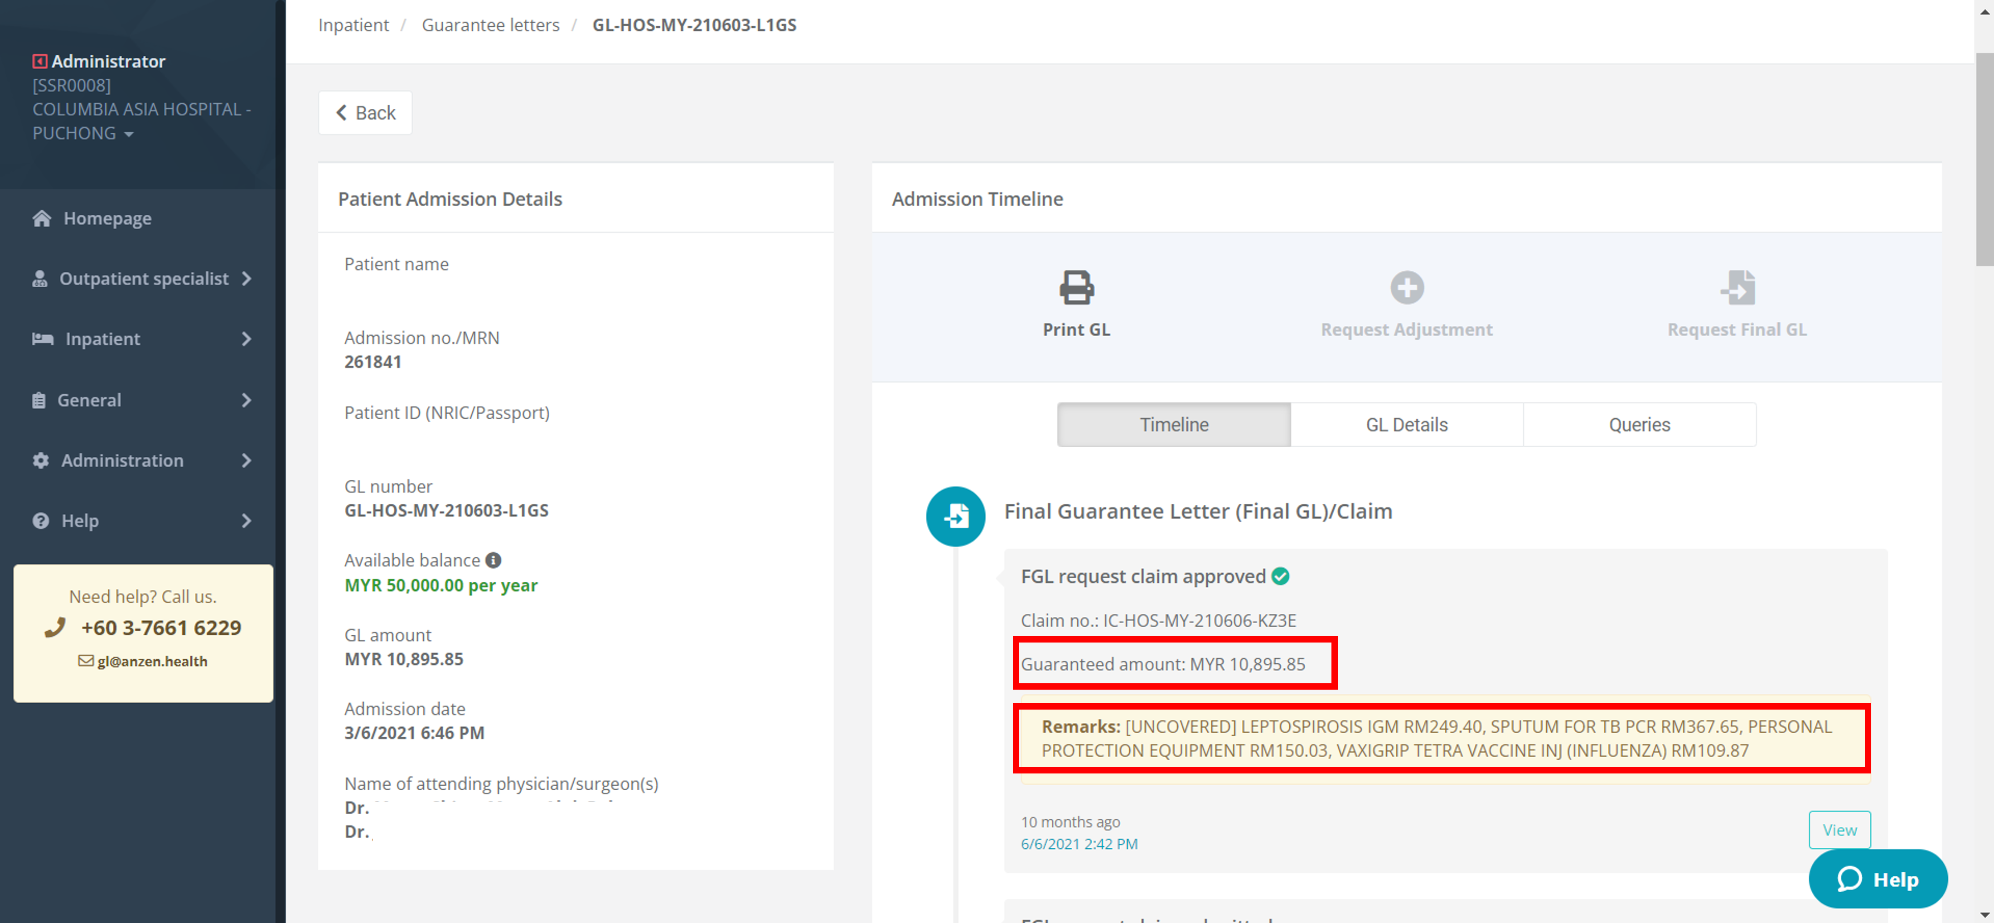Click the Request Final GL document icon
The image size is (1994, 923).
click(x=1737, y=287)
